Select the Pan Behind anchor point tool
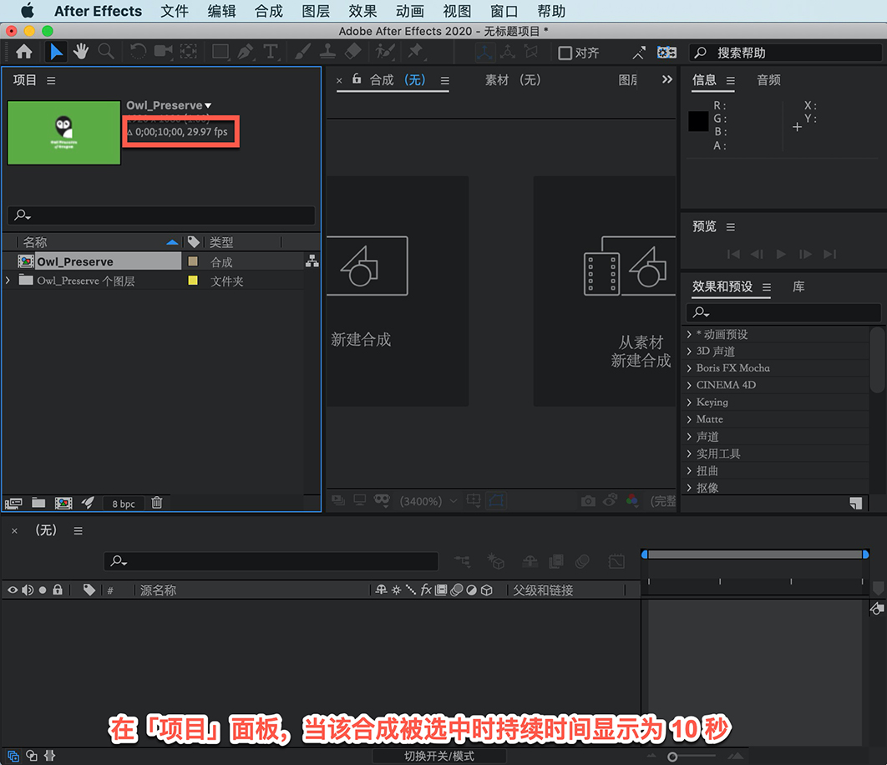 point(189,52)
